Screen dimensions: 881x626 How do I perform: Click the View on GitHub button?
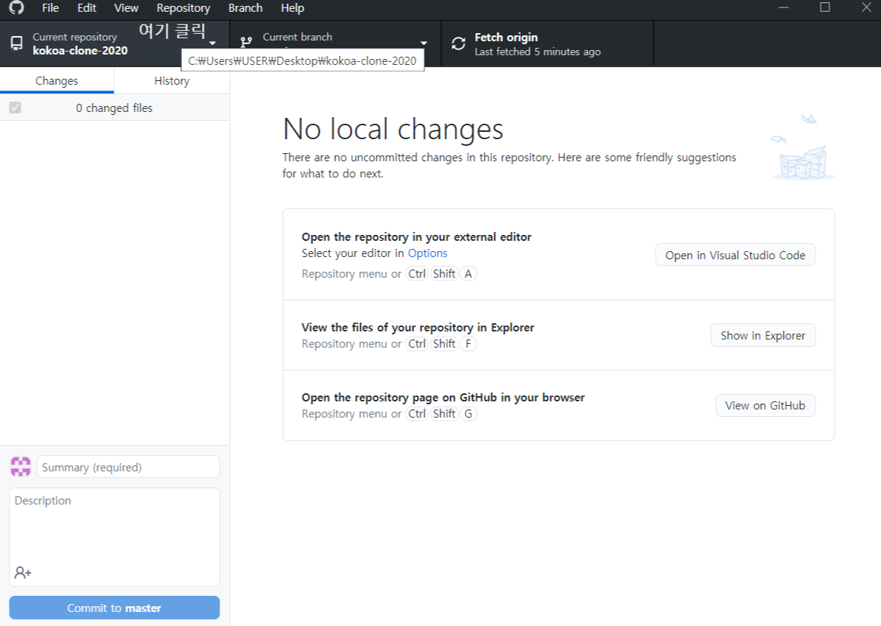(765, 406)
